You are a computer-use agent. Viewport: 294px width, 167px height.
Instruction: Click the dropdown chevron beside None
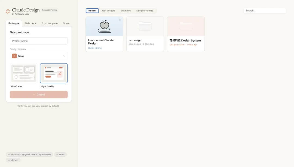(x=64, y=56)
